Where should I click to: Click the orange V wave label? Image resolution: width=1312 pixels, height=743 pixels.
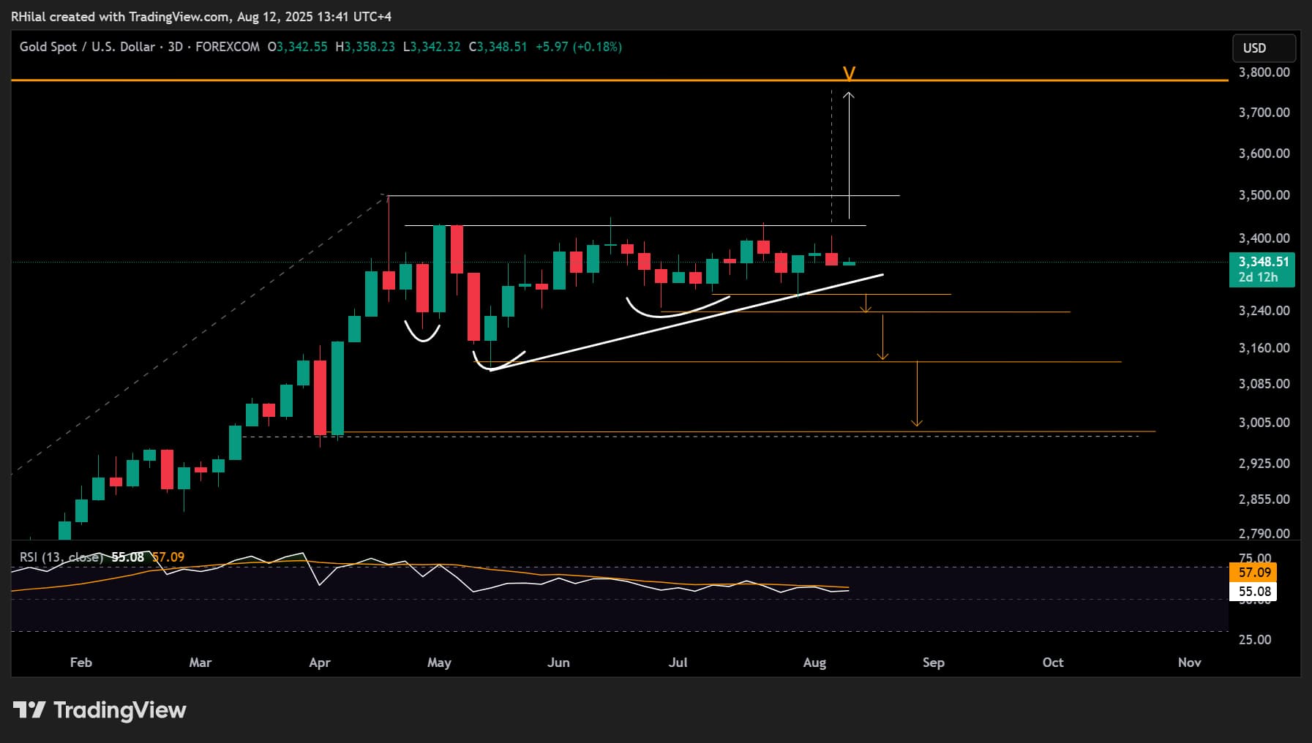click(849, 73)
